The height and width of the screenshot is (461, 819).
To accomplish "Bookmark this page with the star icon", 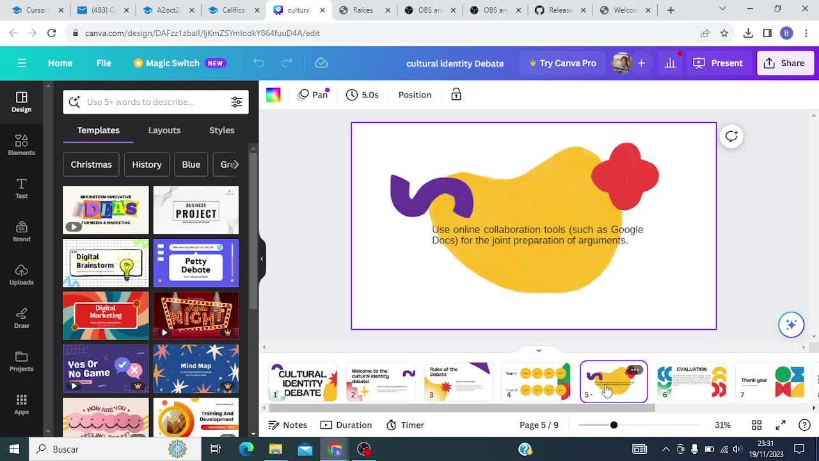I will click(x=724, y=33).
